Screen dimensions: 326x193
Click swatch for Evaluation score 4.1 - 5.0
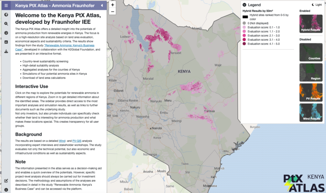(x=244, y=44)
